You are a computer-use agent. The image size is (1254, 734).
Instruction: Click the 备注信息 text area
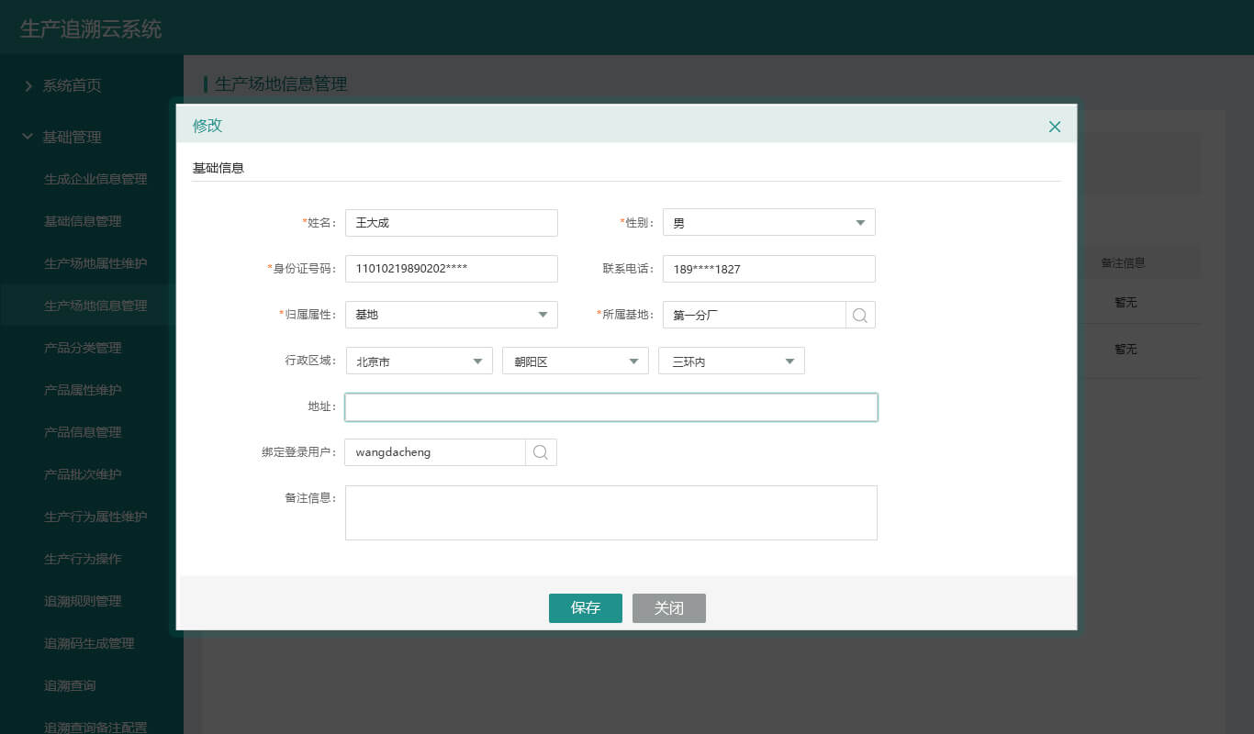(610, 513)
